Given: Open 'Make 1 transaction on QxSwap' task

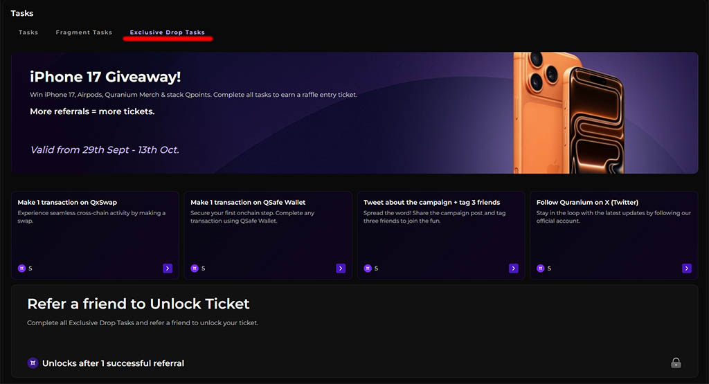Looking at the screenshot, I should click(58, 203).
